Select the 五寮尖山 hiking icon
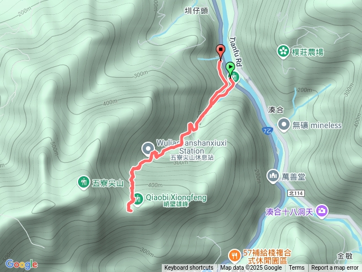Screen dimensions: 362x272 [84, 182]
